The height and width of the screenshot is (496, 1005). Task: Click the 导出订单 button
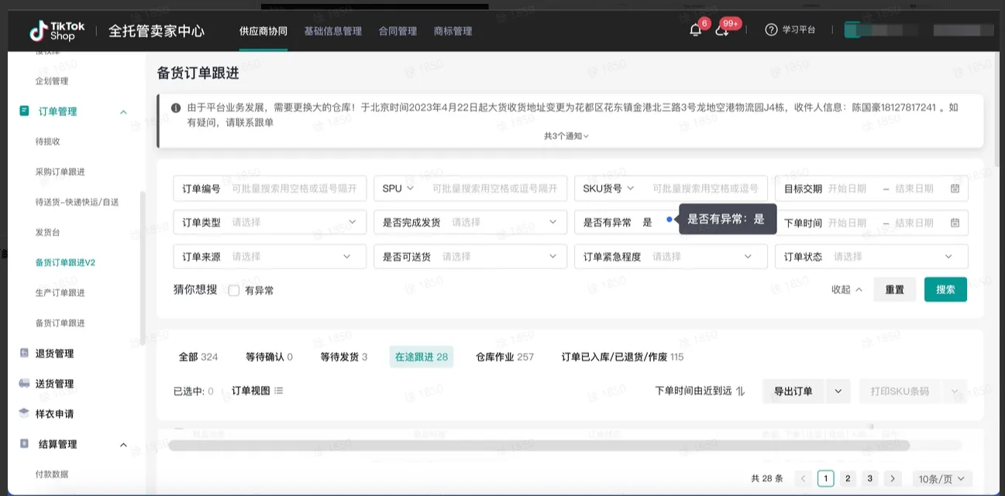[793, 392]
